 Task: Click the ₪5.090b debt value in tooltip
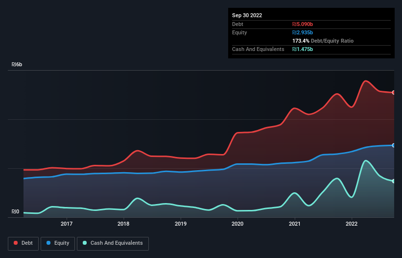coord(303,24)
